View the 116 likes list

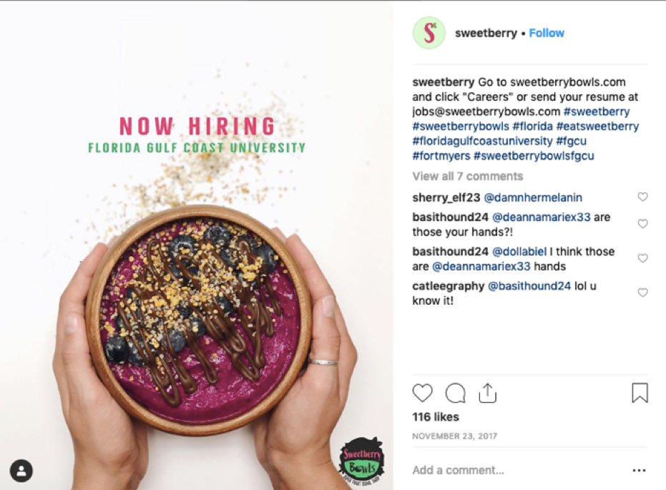pos(436,417)
